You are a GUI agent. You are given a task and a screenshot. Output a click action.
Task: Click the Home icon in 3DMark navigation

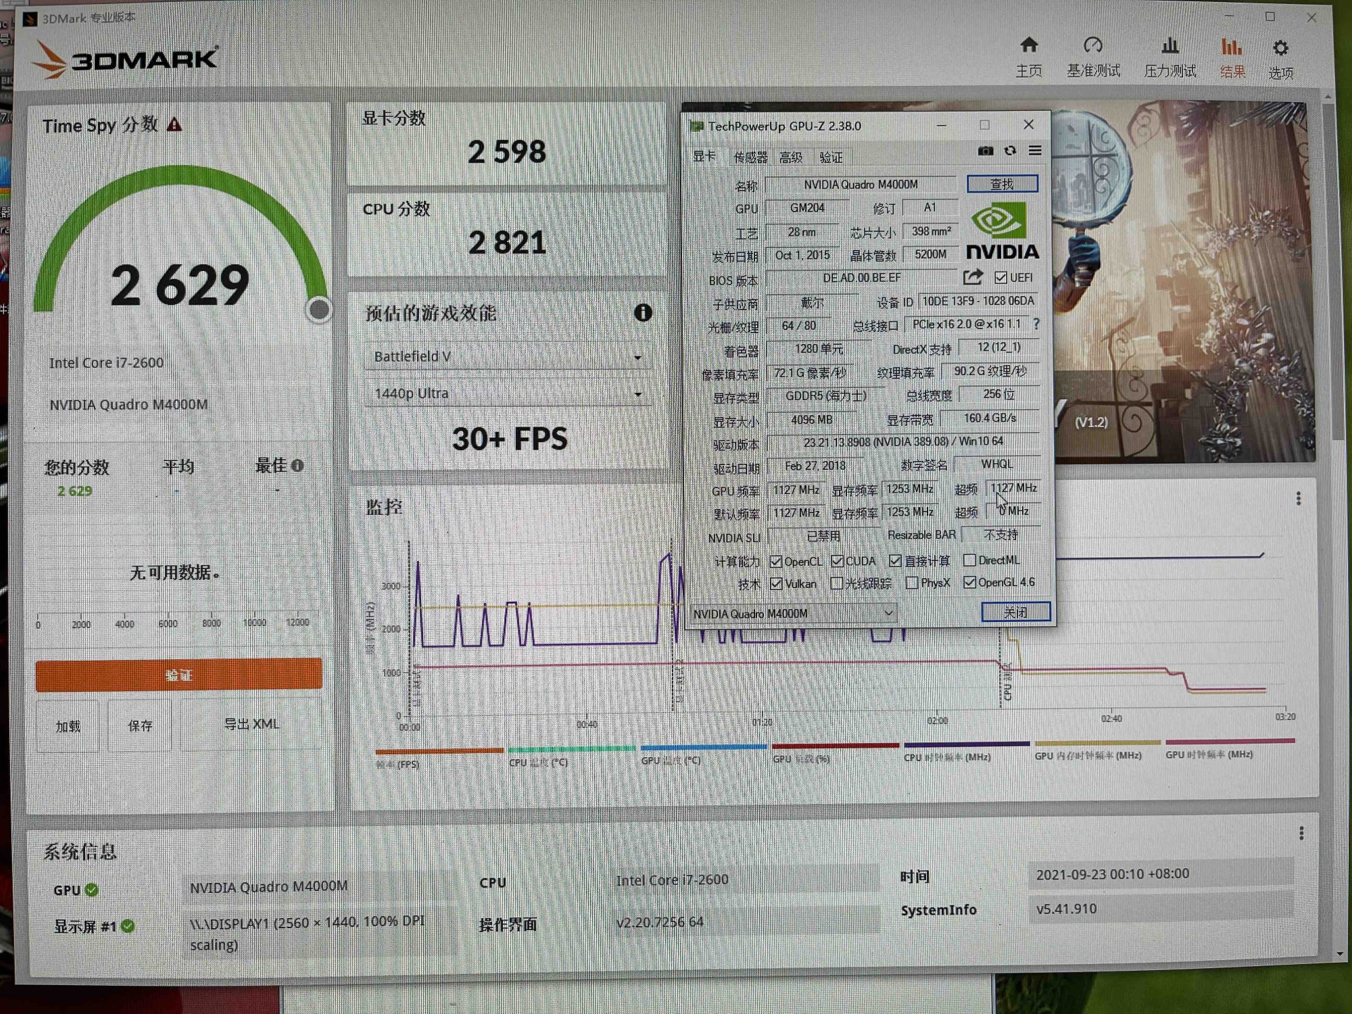[1029, 46]
